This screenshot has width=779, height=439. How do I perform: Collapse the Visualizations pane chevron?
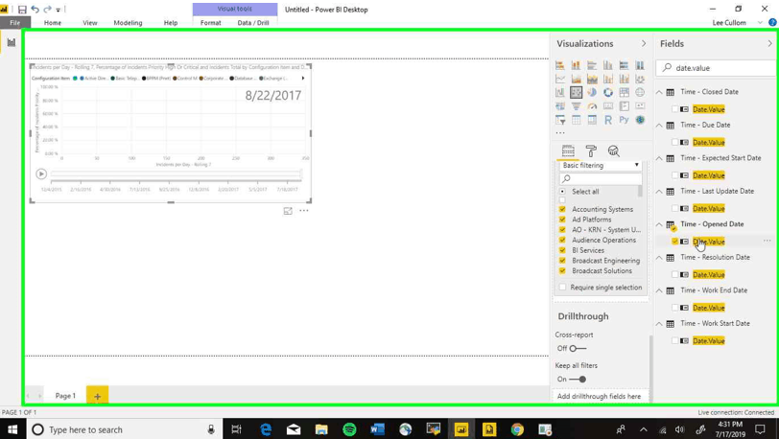(644, 44)
